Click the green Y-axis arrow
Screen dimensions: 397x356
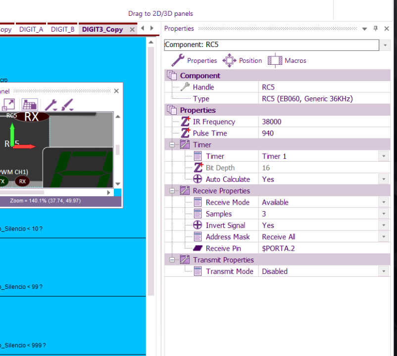pos(12,134)
